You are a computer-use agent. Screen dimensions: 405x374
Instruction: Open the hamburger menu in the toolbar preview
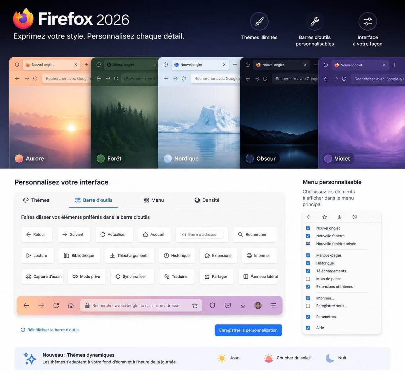point(273,305)
